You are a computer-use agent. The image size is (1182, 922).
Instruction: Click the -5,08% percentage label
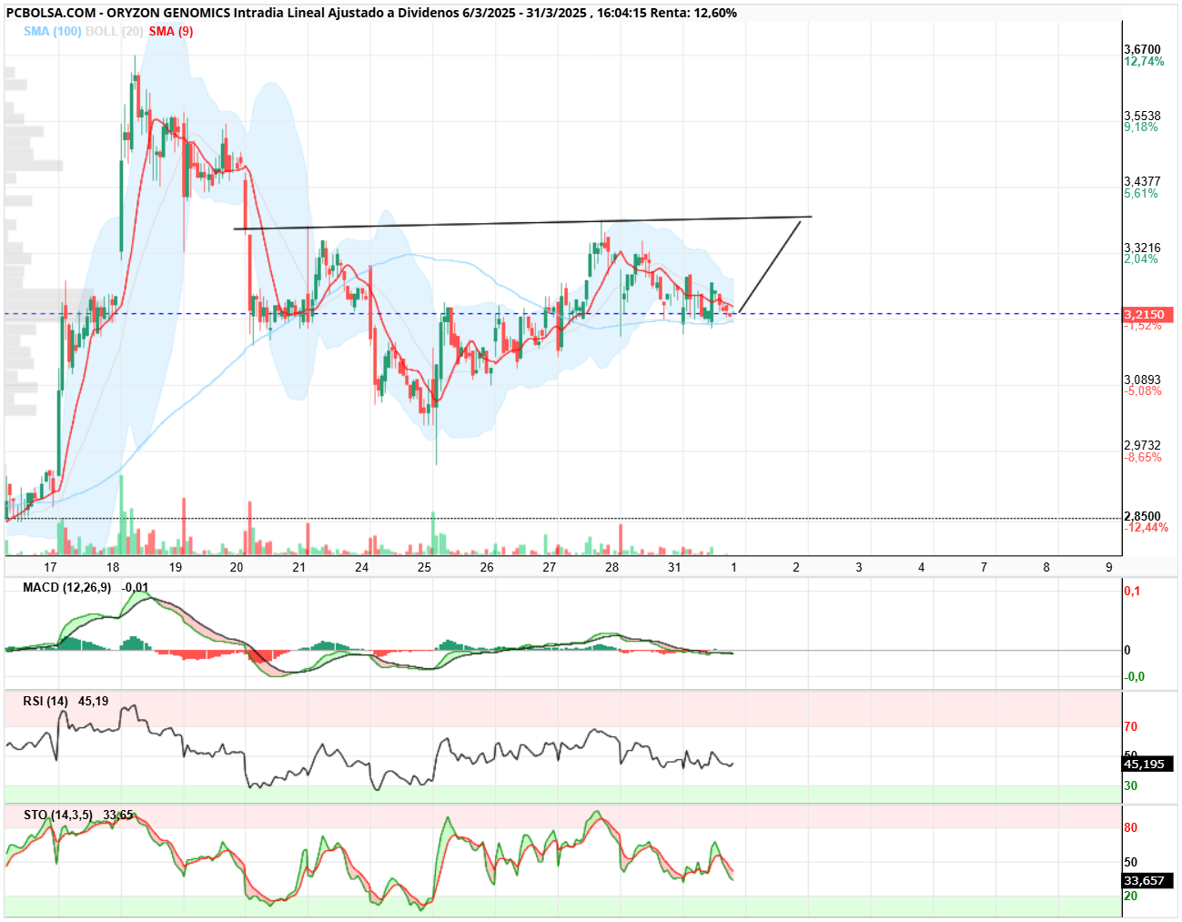(x=1143, y=391)
